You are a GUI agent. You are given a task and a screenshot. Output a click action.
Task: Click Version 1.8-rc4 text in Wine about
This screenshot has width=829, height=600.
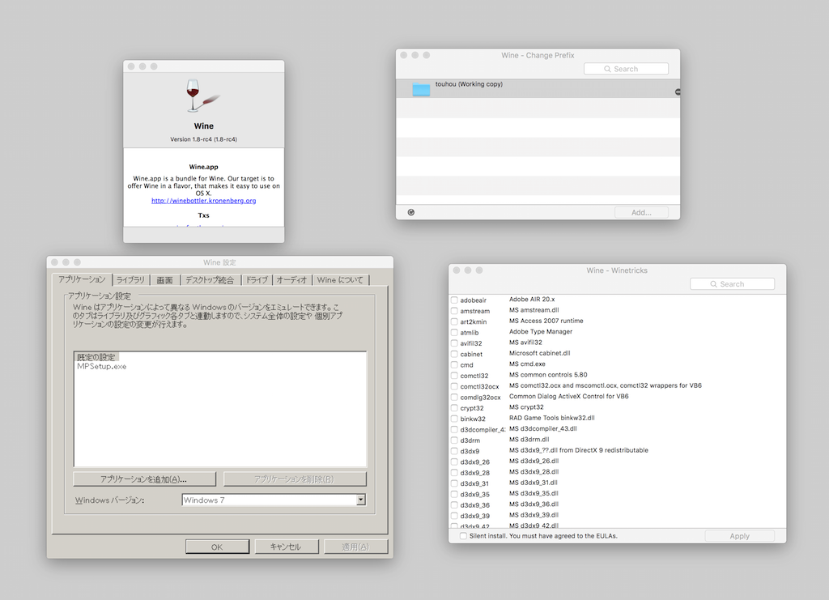203,139
